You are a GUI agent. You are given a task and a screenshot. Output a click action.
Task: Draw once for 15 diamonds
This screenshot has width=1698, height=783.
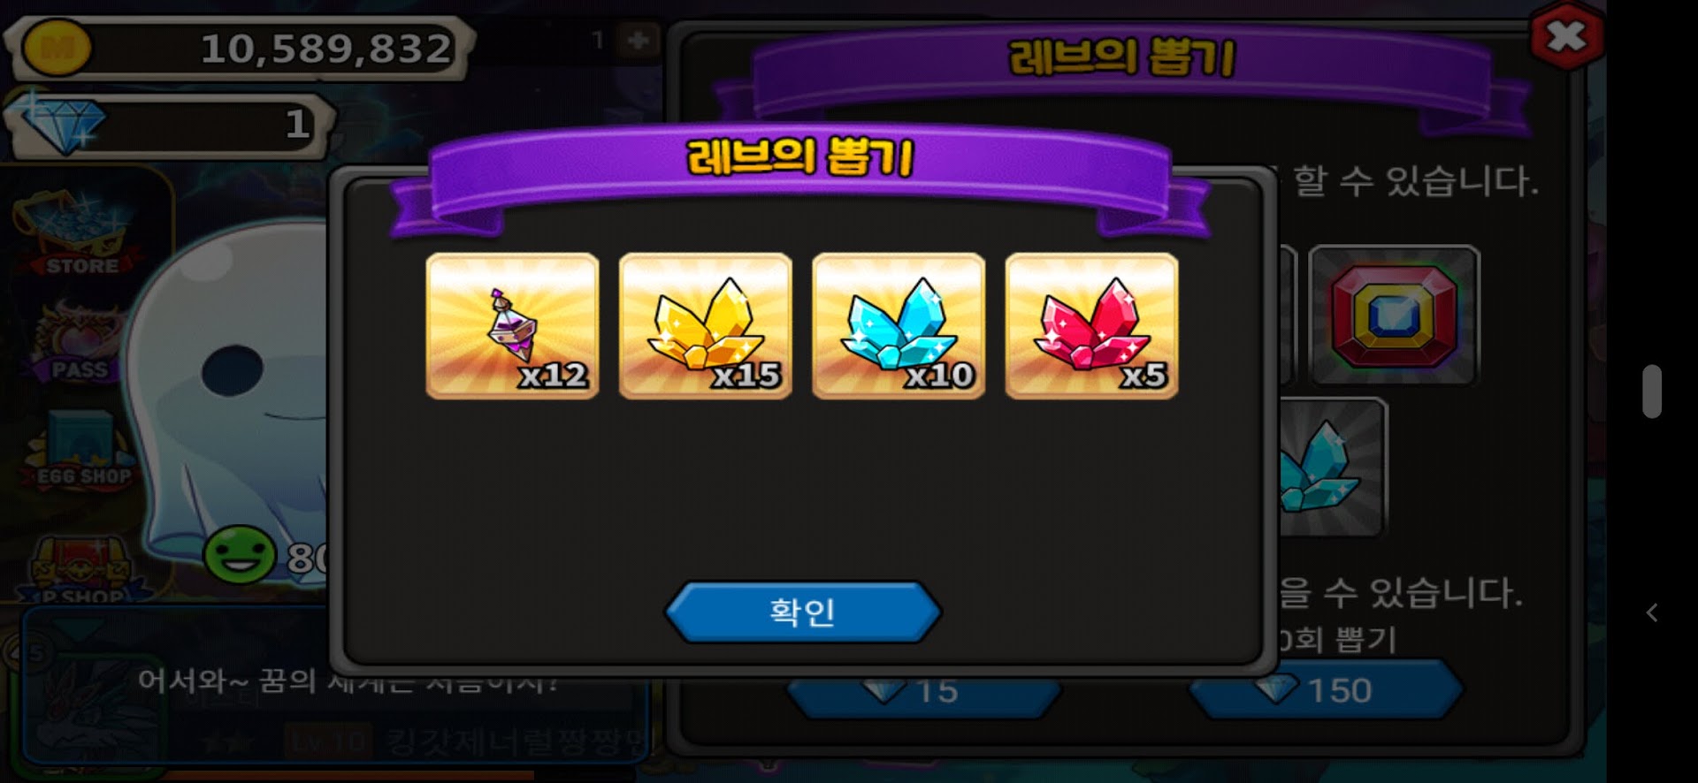tap(923, 691)
